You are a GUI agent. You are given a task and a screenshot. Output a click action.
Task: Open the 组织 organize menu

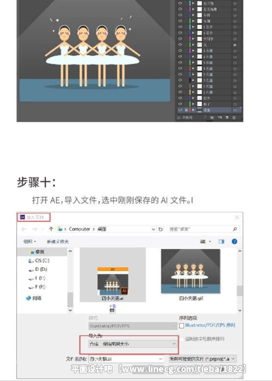30,241
